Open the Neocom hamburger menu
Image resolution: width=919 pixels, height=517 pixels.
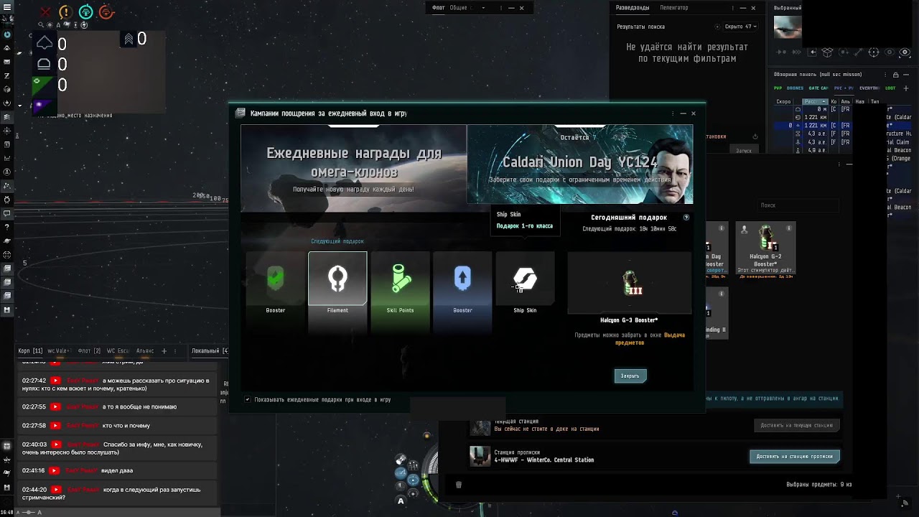click(x=7, y=6)
